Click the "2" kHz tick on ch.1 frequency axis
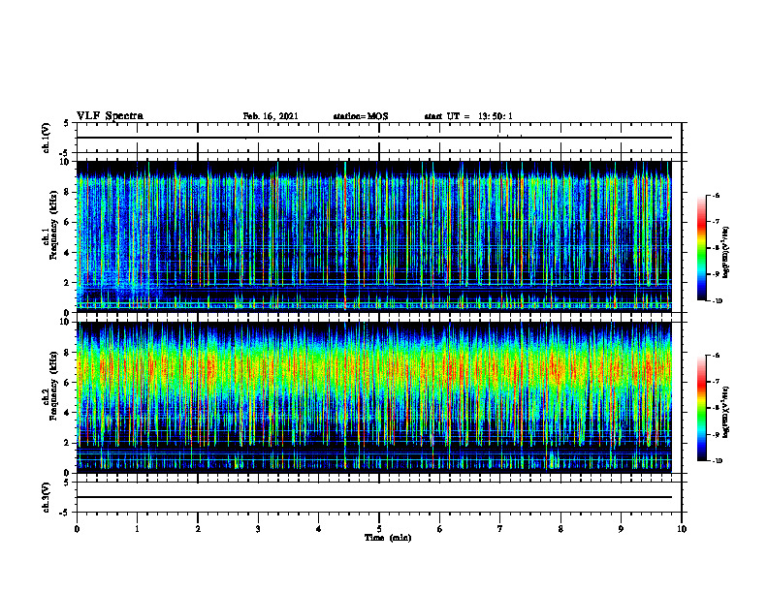This screenshot has width=768, height=593. coord(68,283)
